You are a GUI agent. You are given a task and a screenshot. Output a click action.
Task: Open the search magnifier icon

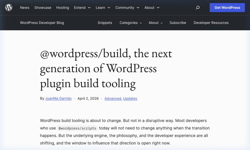click(x=197, y=8)
